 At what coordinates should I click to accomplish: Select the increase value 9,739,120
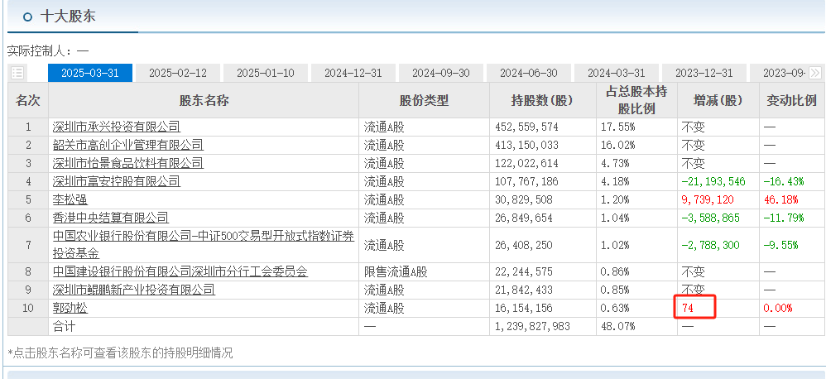pos(708,199)
